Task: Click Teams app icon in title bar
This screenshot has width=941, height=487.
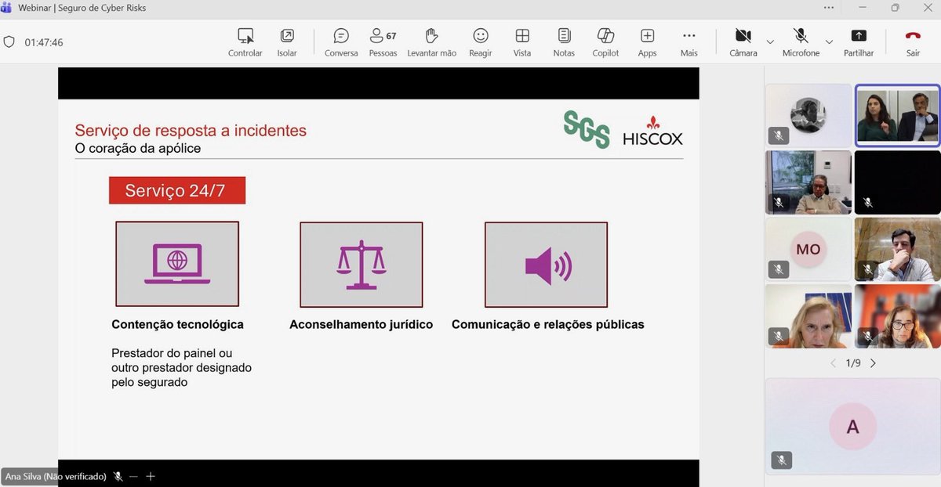Action: tap(6, 7)
